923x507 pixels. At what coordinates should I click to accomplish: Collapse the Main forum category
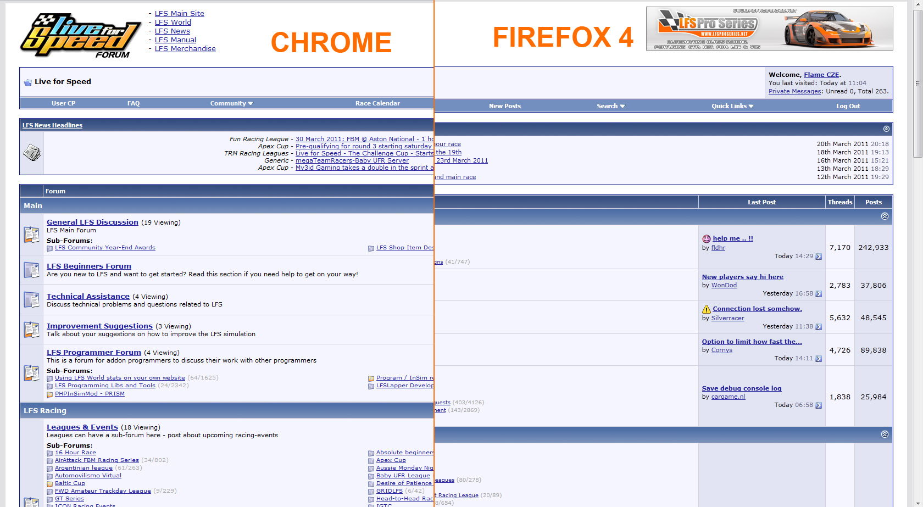[x=885, y=216]
